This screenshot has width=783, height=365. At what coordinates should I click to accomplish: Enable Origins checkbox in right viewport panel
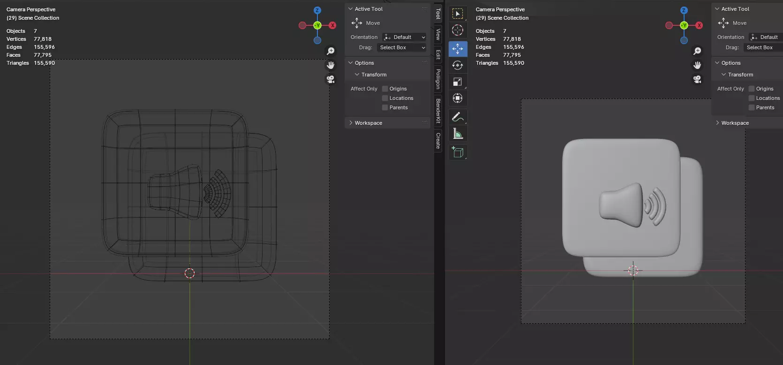coord(752,89)
